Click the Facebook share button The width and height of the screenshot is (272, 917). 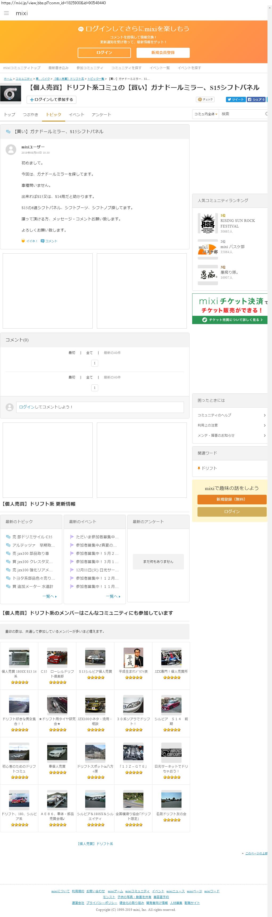pyautogui.click(x=256, y=99)
